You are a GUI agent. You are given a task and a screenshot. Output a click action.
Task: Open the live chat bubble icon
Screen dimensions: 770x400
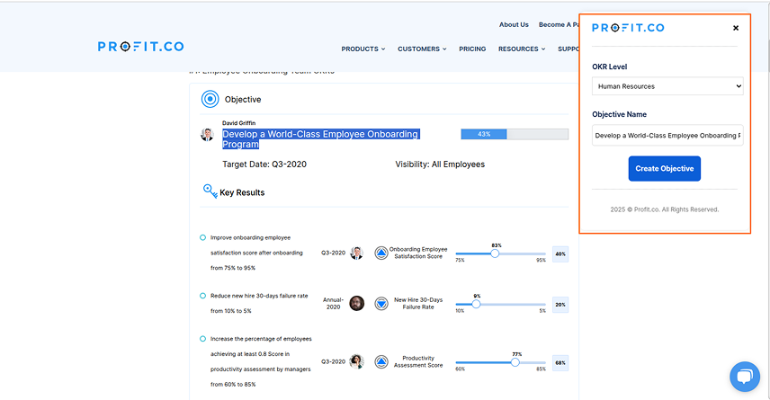(x=745, y=377)
